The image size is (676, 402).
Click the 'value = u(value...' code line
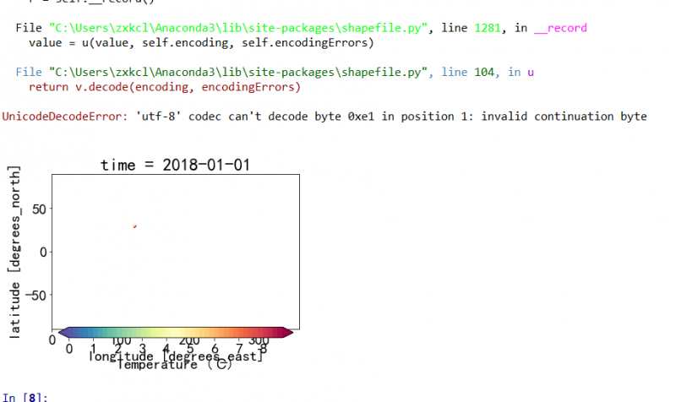[201, 41]
